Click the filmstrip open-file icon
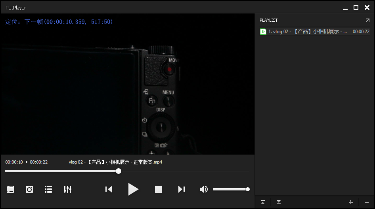The image size is (375, 209). (x=10, y=190)
